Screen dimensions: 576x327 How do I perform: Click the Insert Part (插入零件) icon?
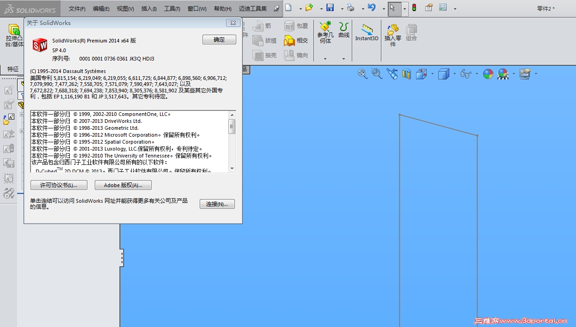393,35
